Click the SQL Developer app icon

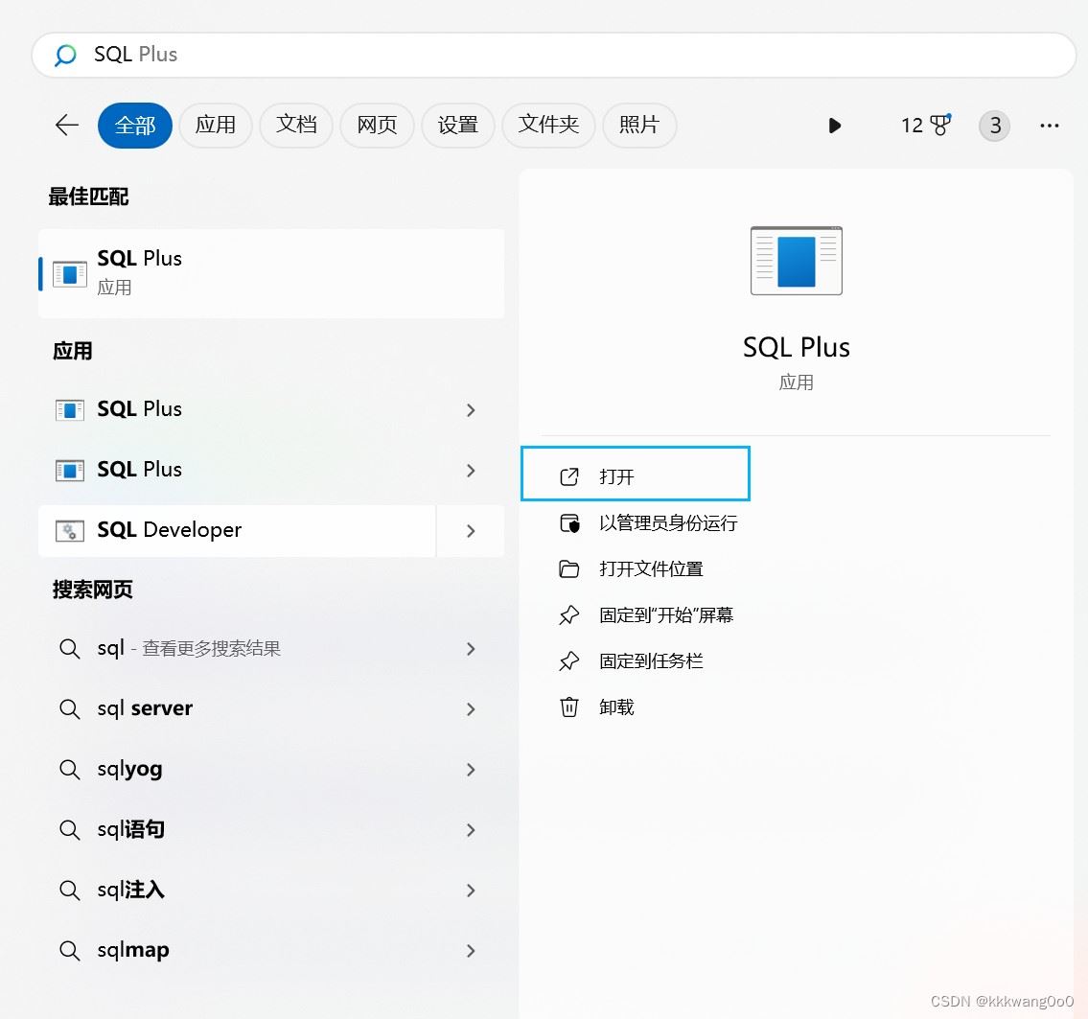point(70,531)
